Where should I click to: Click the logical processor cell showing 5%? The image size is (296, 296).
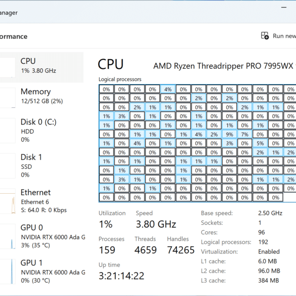click(x=260, y=143)
